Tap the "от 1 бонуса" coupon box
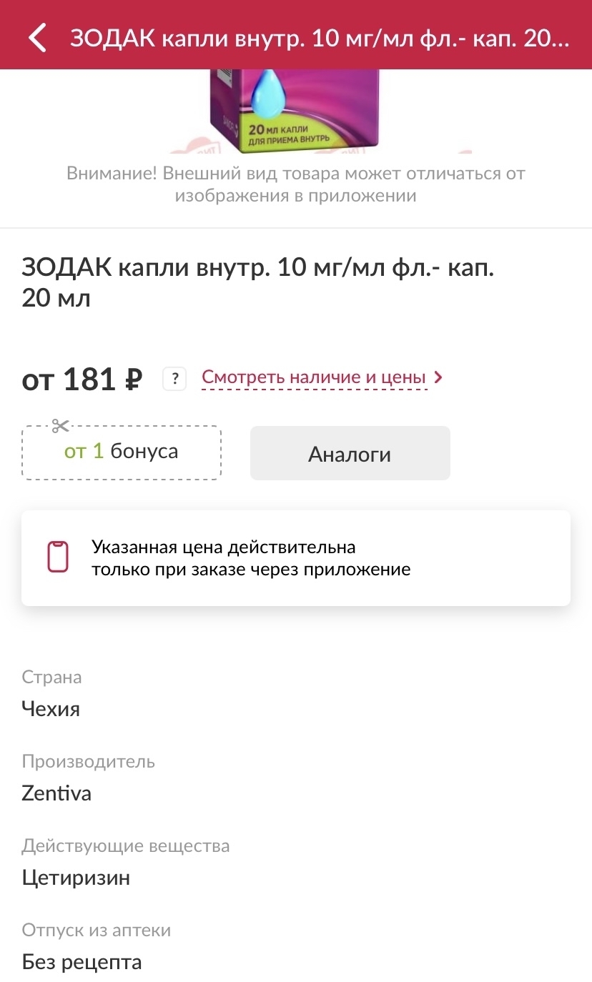Image resolution: width=592 pixels, height=982 pixels. [x=122, y=452]
